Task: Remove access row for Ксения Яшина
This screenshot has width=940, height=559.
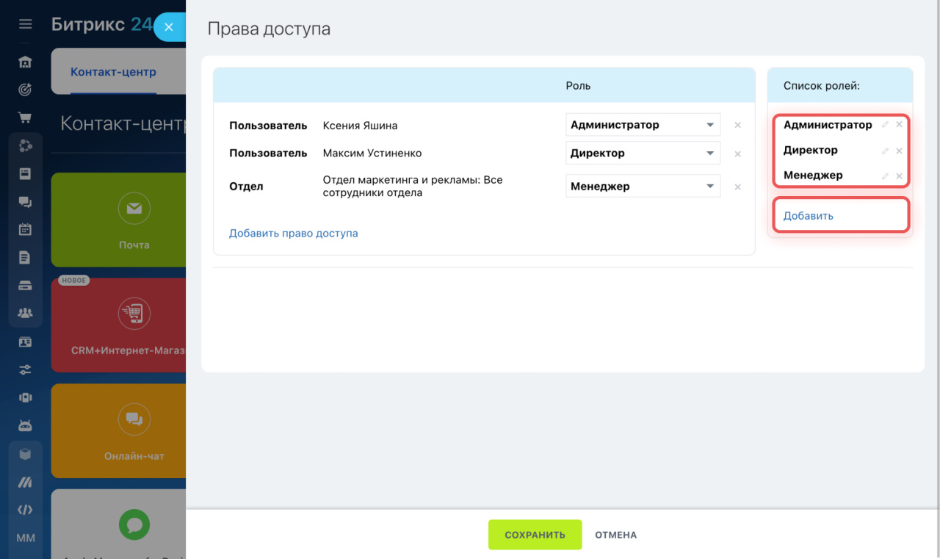Action: [x=737, y=126]
